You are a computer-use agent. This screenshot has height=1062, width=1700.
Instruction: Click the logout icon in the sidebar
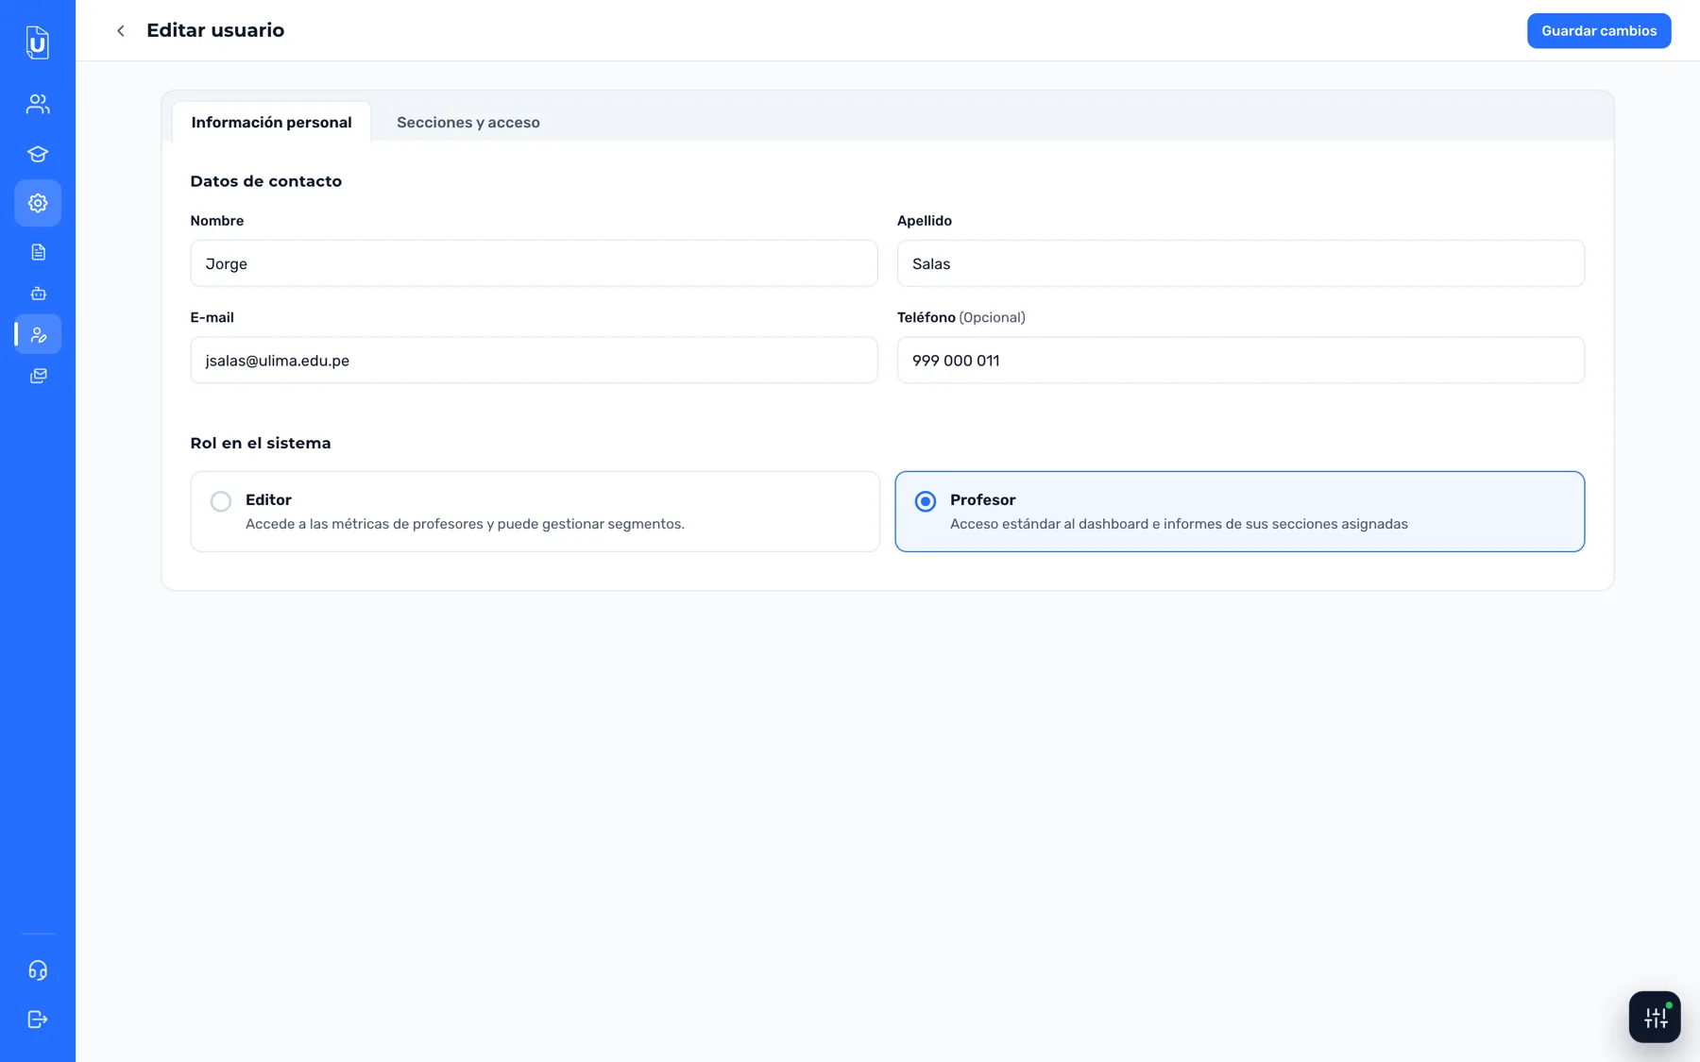tap(38, 1020)
